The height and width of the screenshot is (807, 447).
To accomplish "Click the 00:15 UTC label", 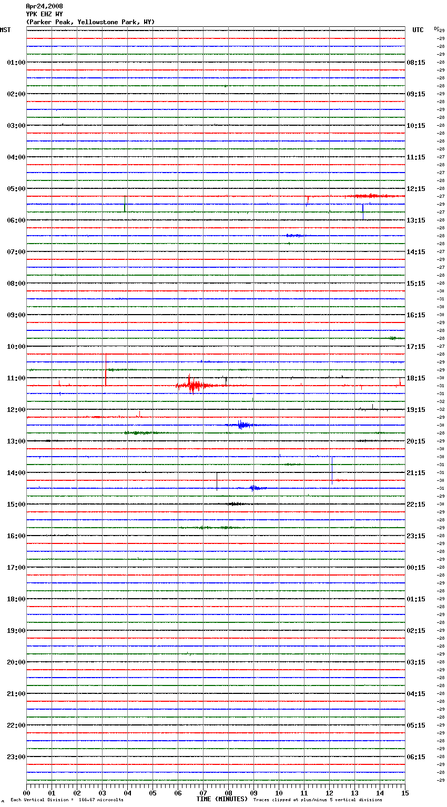I will tap(416, 568).
